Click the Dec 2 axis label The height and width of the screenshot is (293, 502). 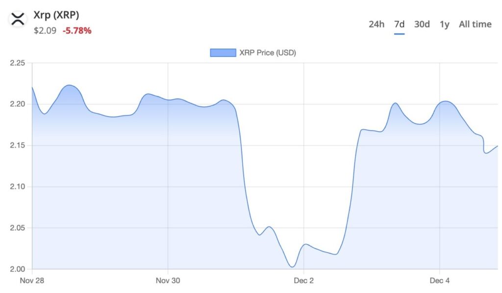303,281
